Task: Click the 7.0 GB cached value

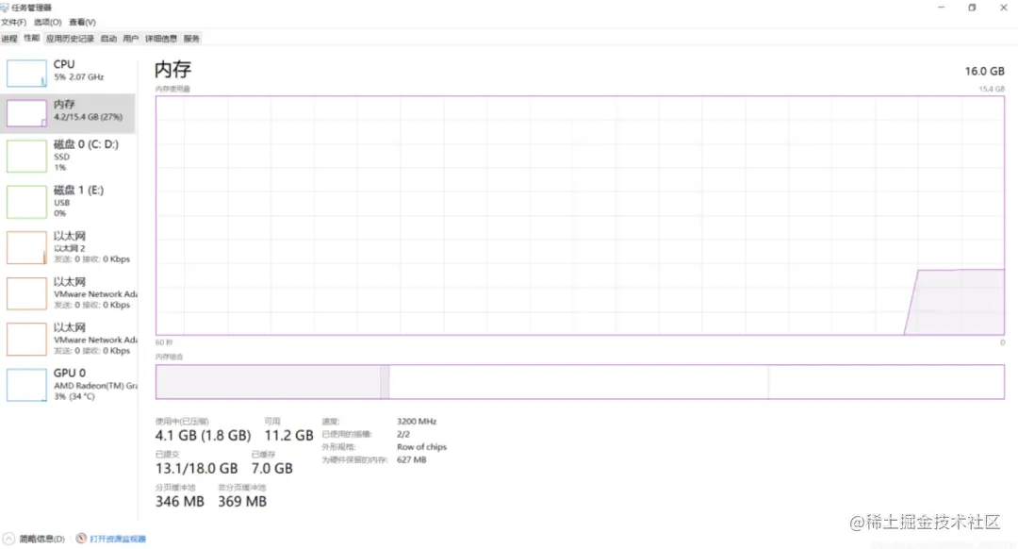Action: point(272,469)
